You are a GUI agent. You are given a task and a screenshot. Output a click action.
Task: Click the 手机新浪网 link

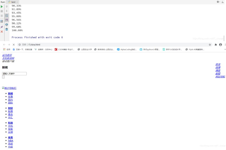(x=8, y=58)
